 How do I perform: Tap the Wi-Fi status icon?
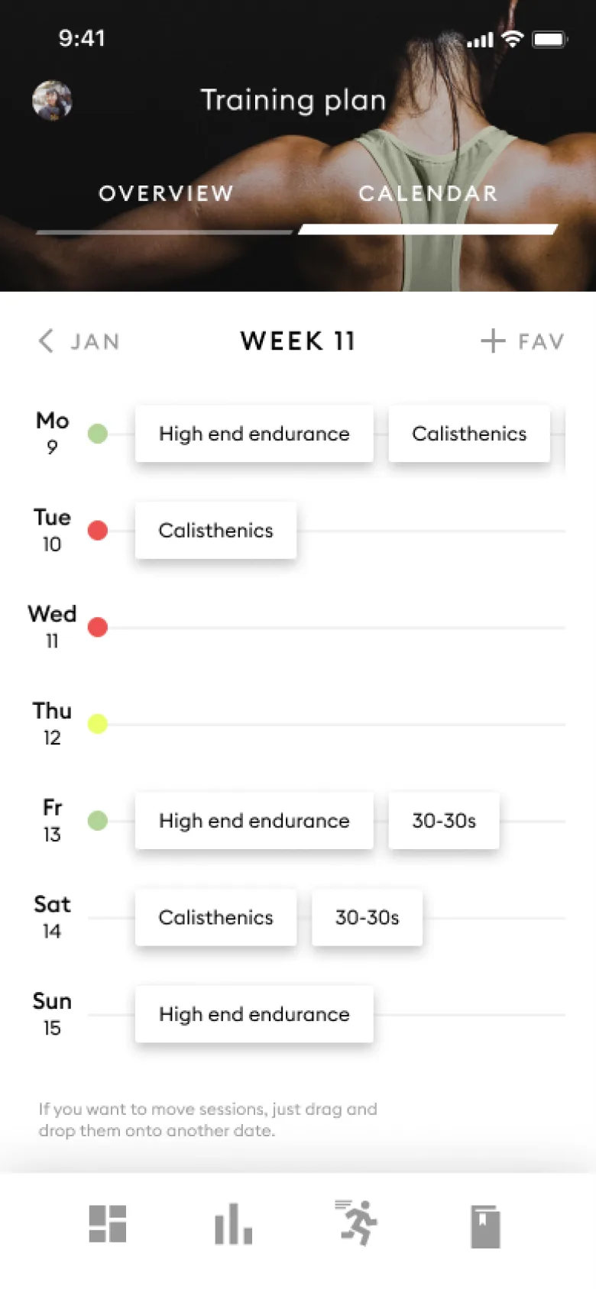click(513, 38)
